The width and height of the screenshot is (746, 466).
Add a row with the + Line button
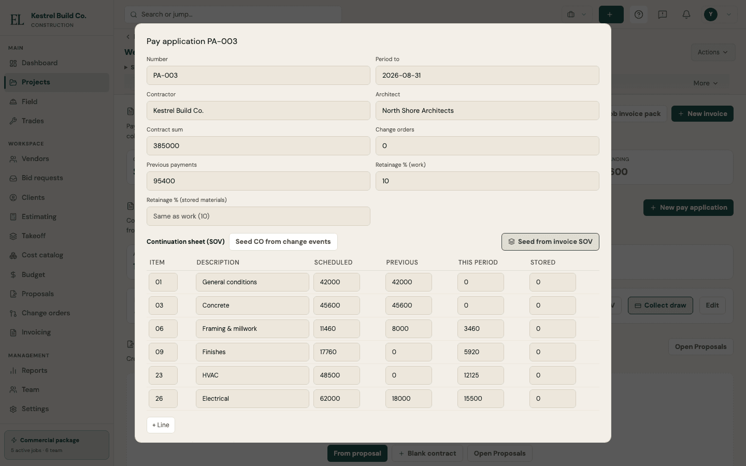(x=161, y=425)
